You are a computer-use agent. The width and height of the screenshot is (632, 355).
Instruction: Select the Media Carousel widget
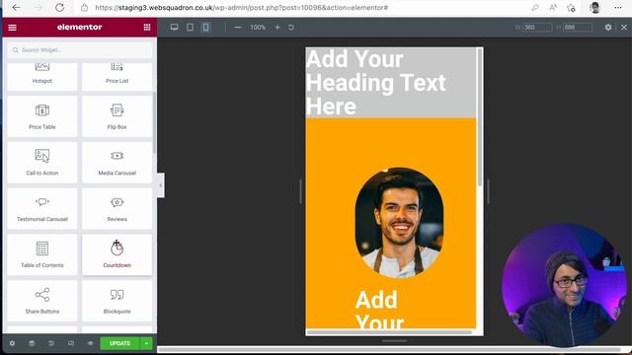(117, 162)
